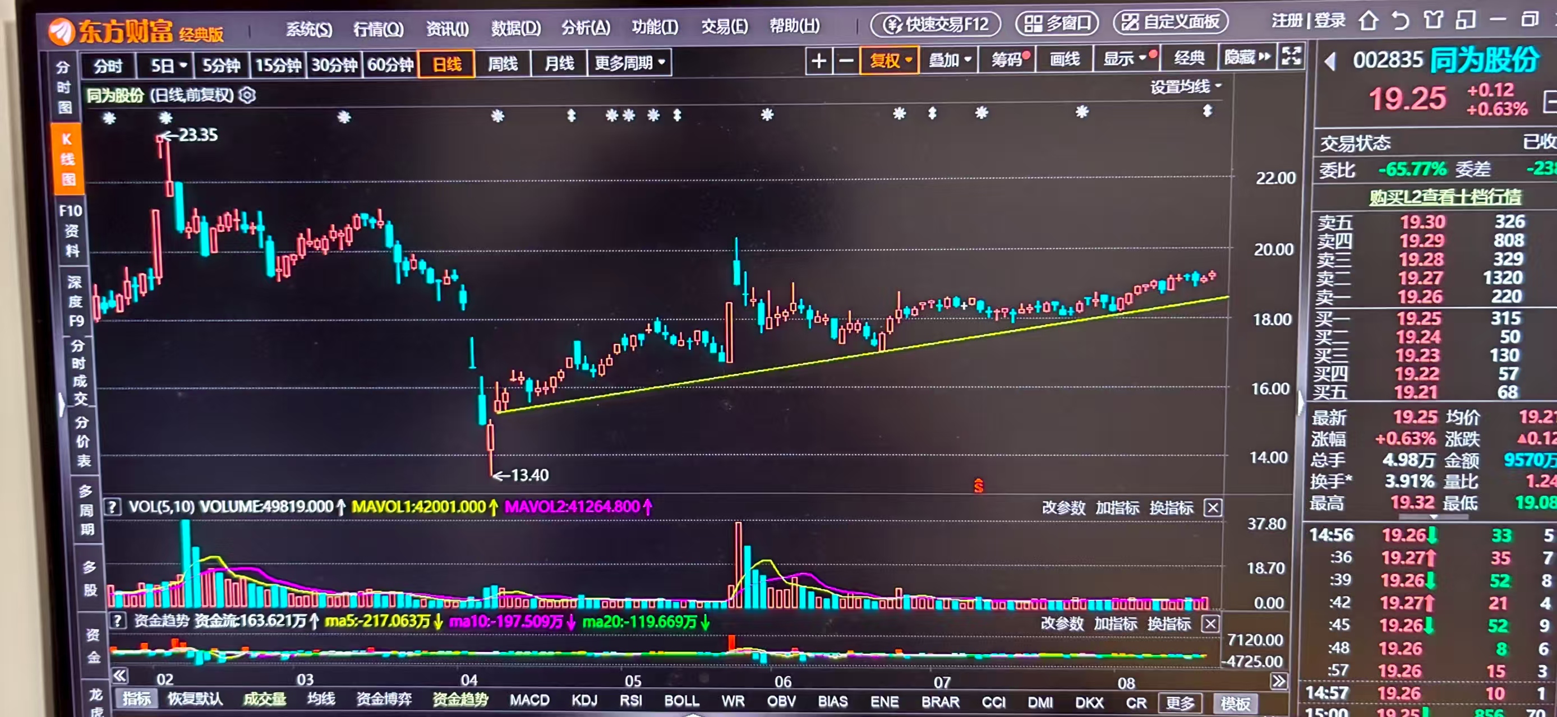
Task: Select 月线 monthly chart
Action: pyautogui.click(x=559, y=63)
